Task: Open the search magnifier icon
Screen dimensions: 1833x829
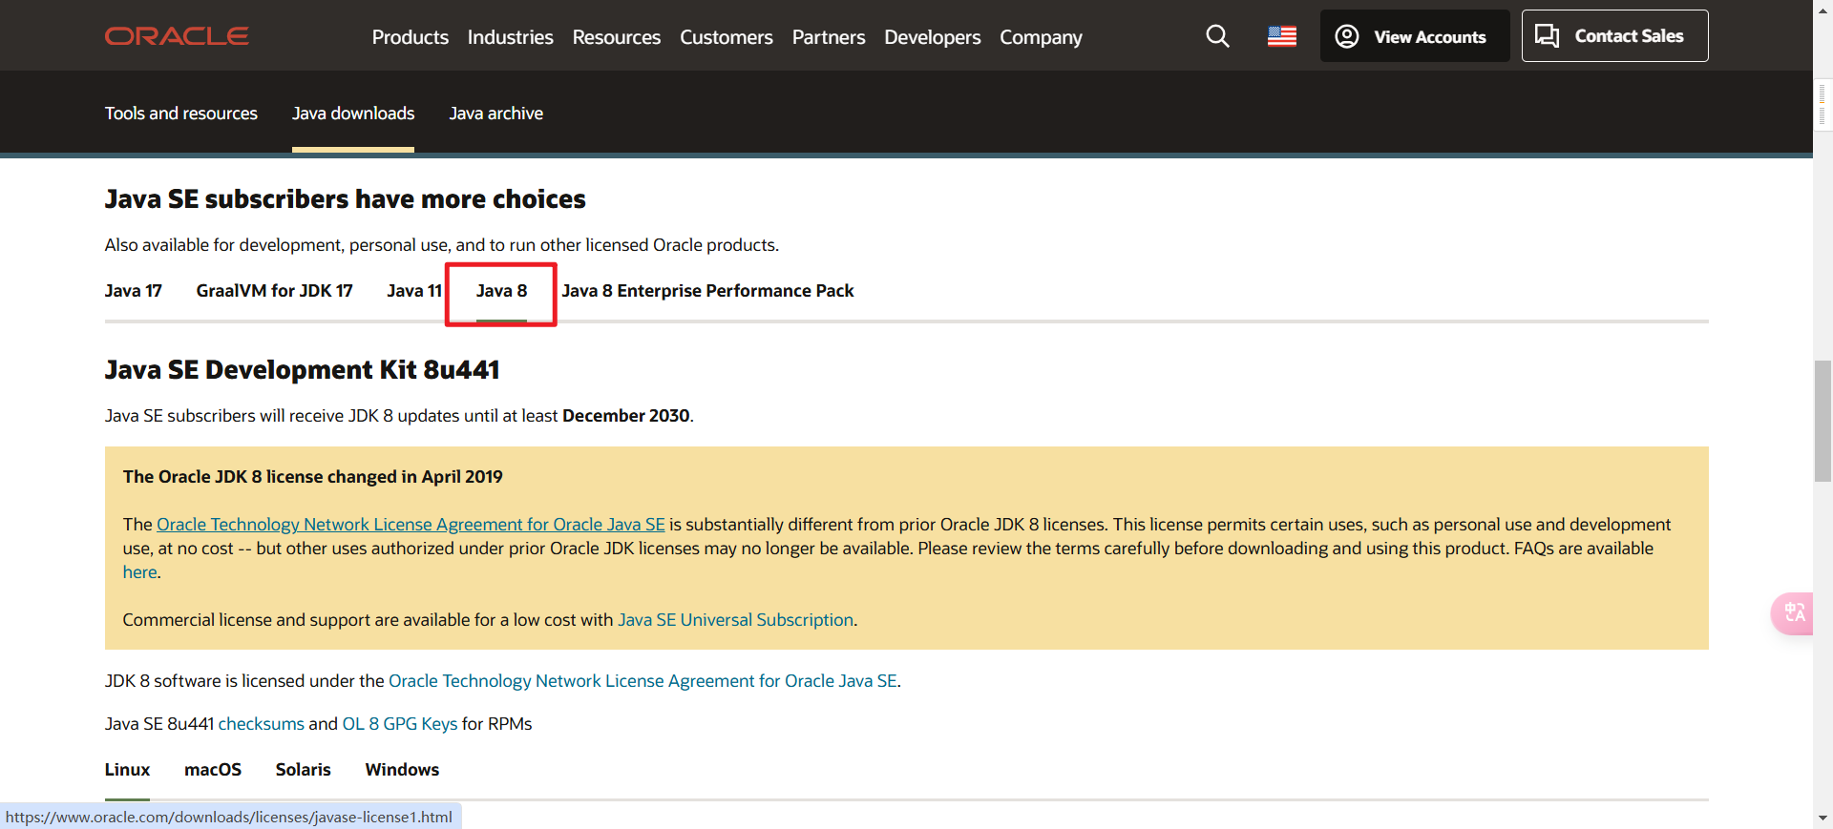Action: click(x=1217, y=36)
